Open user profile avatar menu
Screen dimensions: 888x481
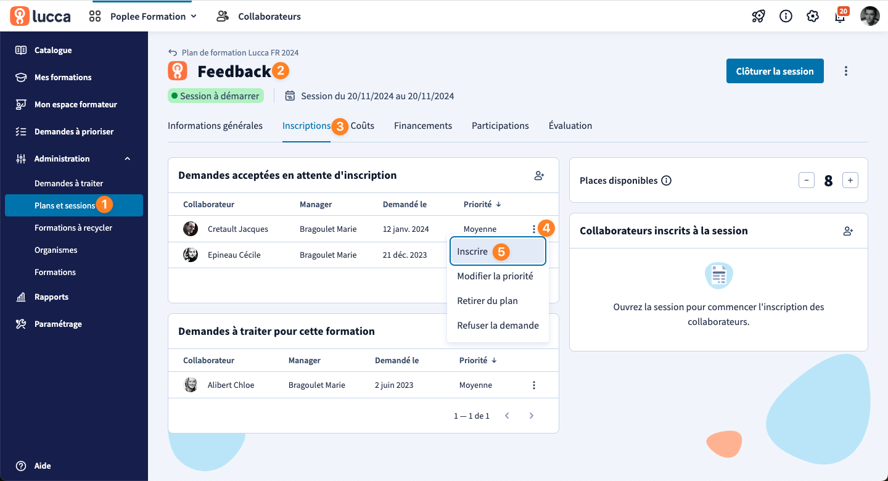coord(870,16)
